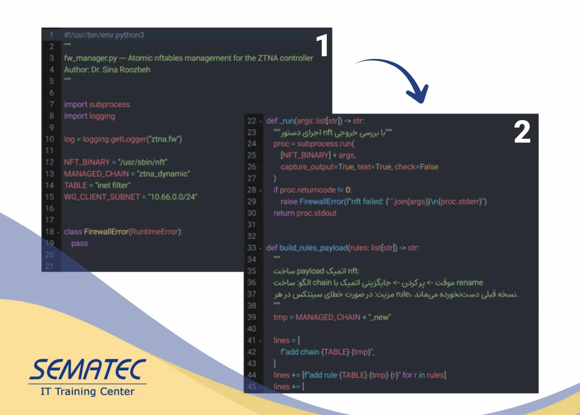
Task: Click the 'log = logging.getLogger("ztna.fw")' line
Action: tap(123, 139)
